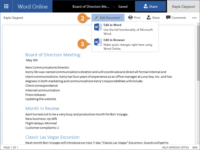Viewport: 200px width, 150px height.
Task: Choose Edit in Browser menu option
Action: (114, 40)
